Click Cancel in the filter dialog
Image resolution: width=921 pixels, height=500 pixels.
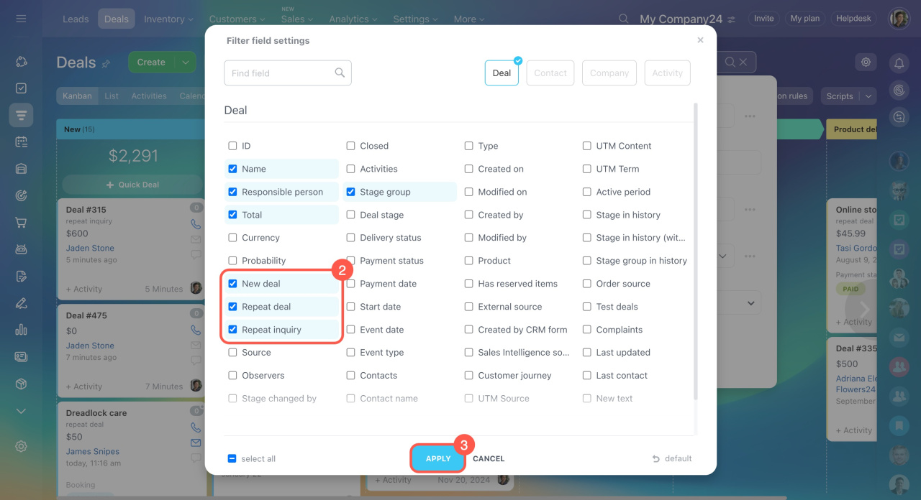489,458
